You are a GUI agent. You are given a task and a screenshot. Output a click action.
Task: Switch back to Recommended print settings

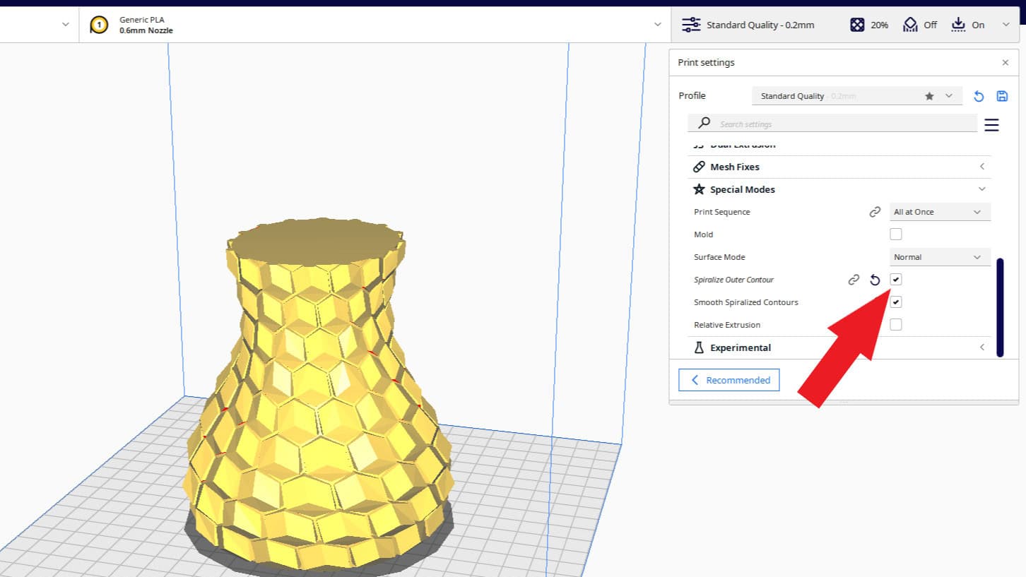click(729, 380)
